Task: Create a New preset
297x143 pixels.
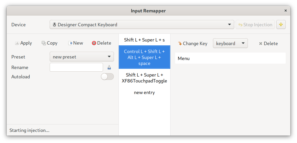Action: (75, 43)
